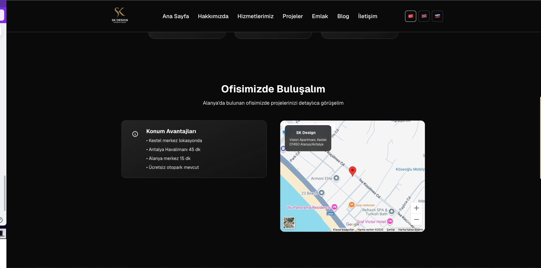
Task: Navigate to the Projeler menu item
Action: pyautogui.click(x=293, y=16)
